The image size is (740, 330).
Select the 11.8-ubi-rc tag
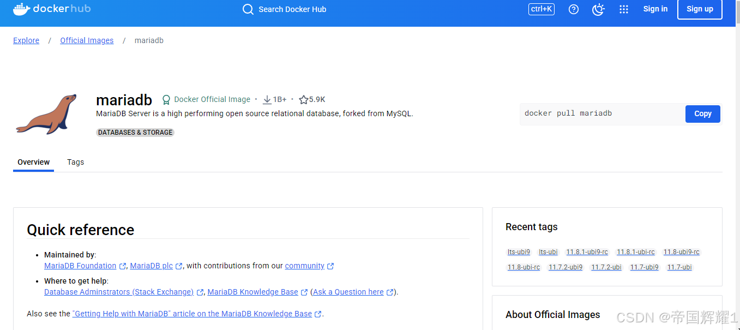click(524, 267)
